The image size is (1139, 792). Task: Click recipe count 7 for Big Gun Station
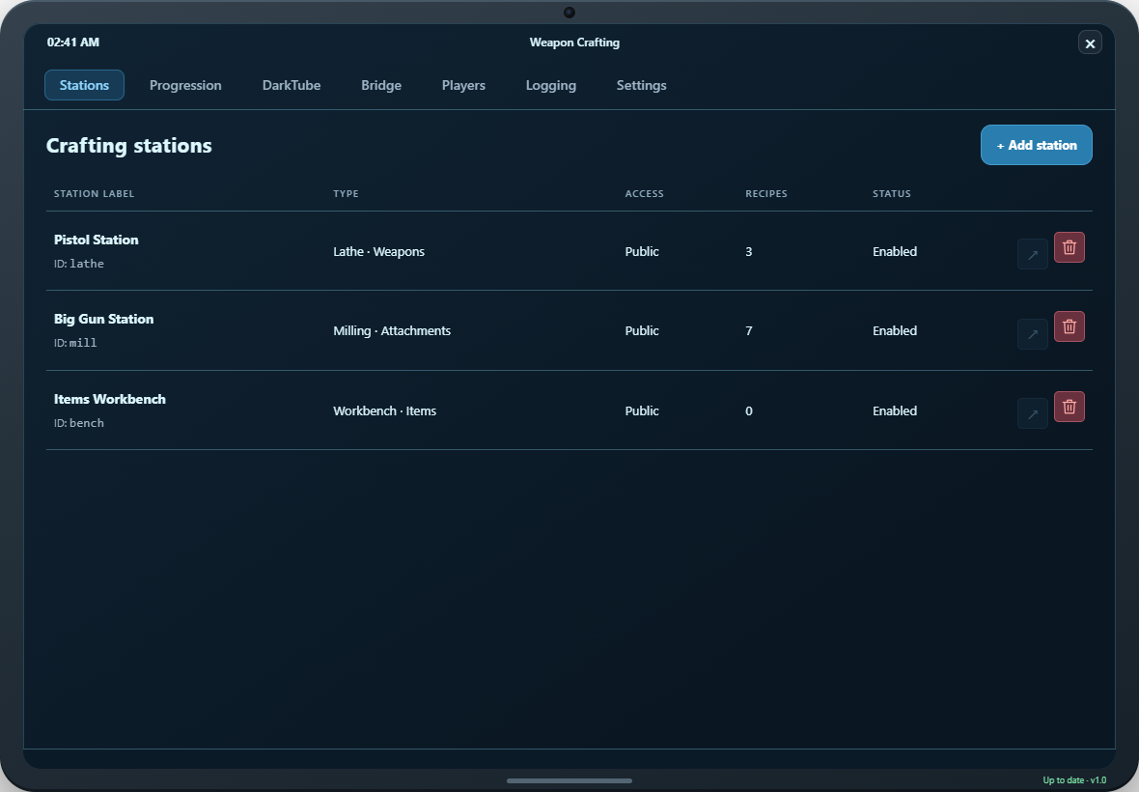click(x=748, y=330)
